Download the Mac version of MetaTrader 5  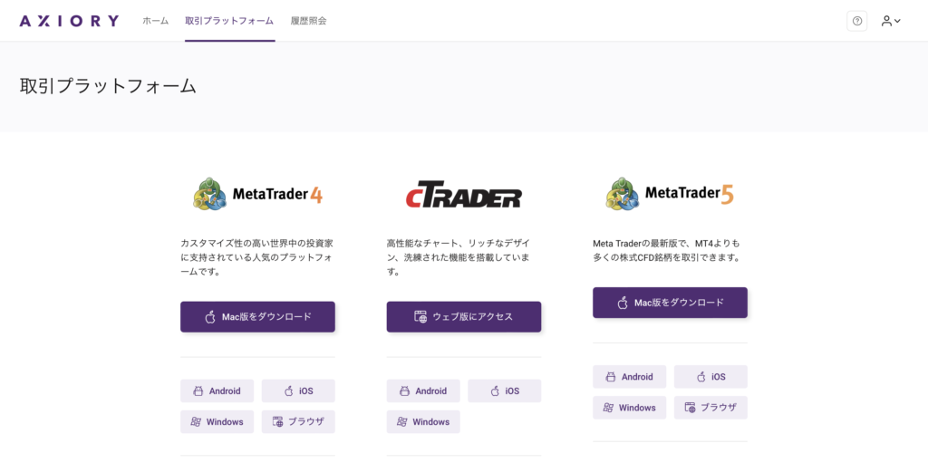[670, 303]
